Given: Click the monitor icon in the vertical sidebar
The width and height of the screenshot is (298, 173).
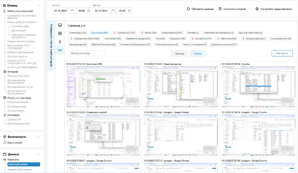Looking at the screenshot, I should (60, 25).
